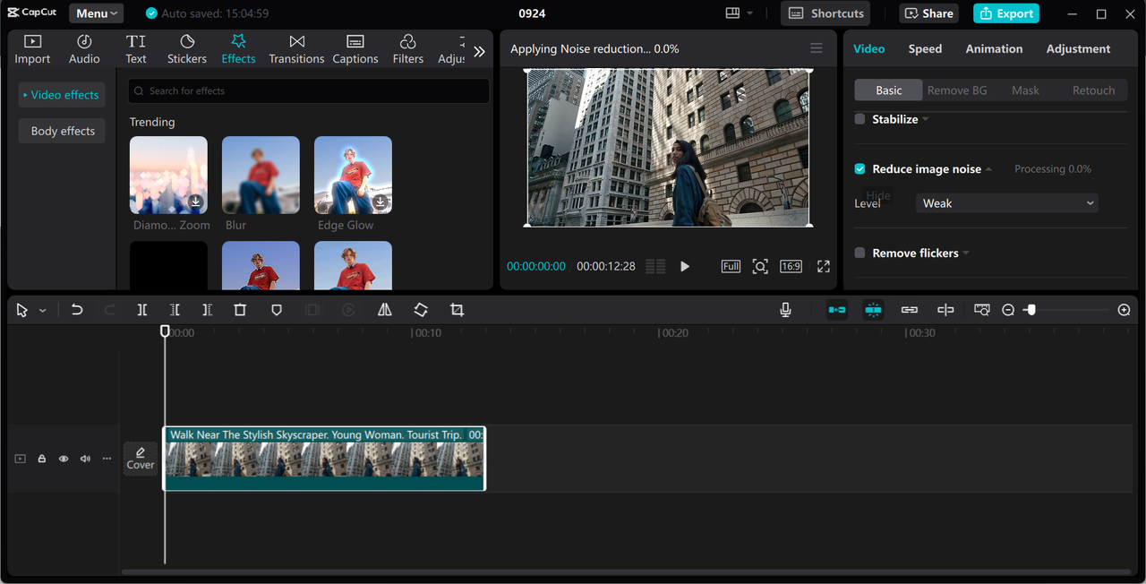Toggle auto snapping on timeline
This screenshot has height=584, width=1146.
click(873, 310)
